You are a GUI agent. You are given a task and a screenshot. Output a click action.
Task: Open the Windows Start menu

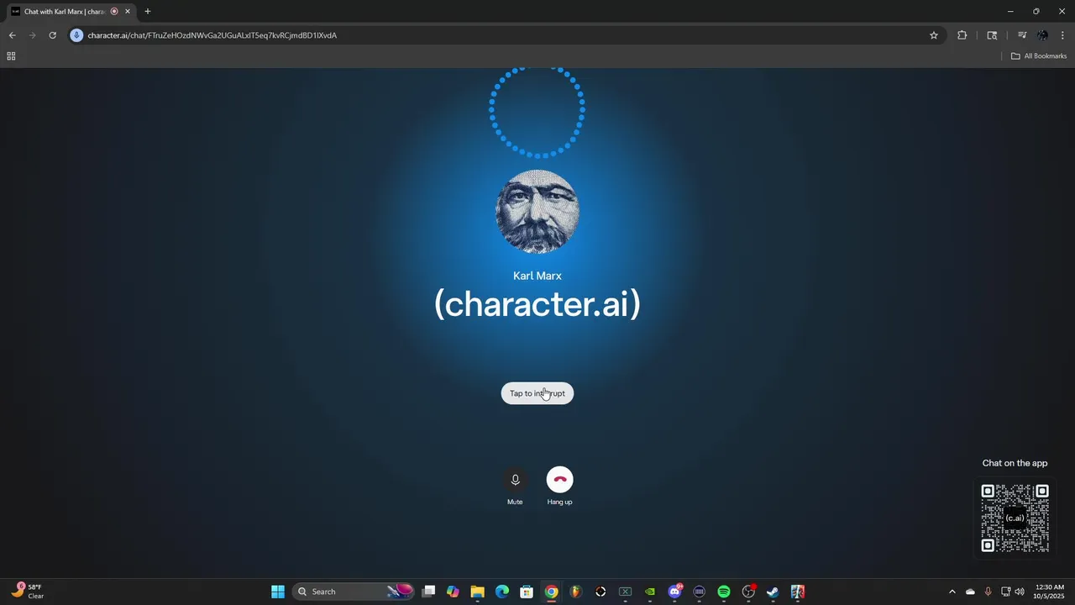click(278, 592)
